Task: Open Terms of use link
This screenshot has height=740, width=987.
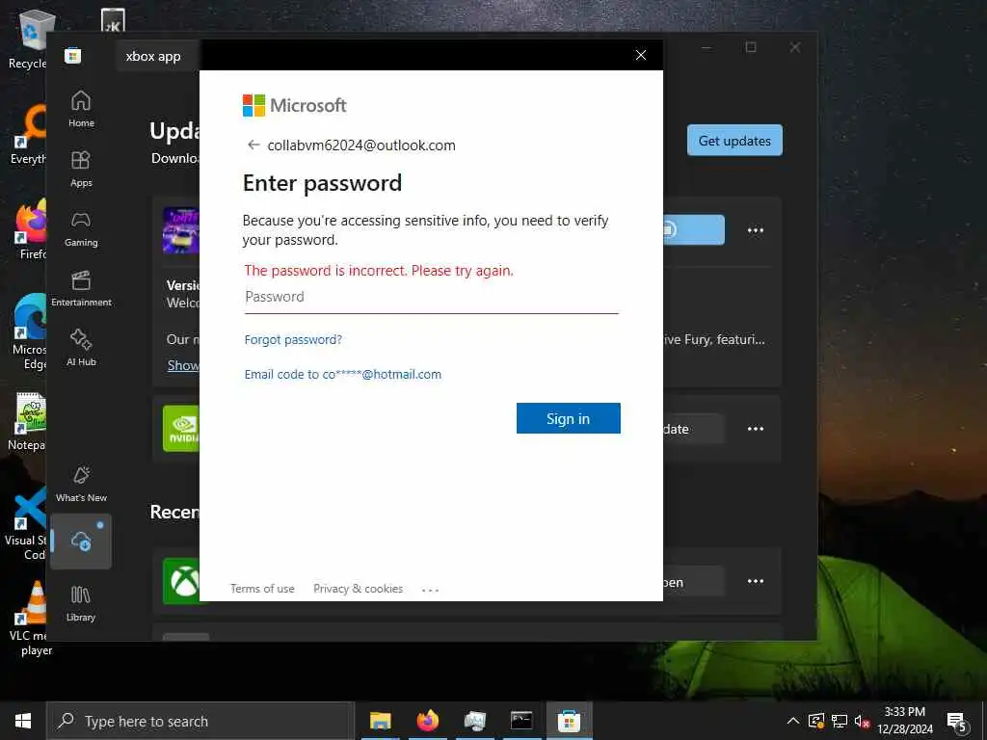Action: click(262, 589)
